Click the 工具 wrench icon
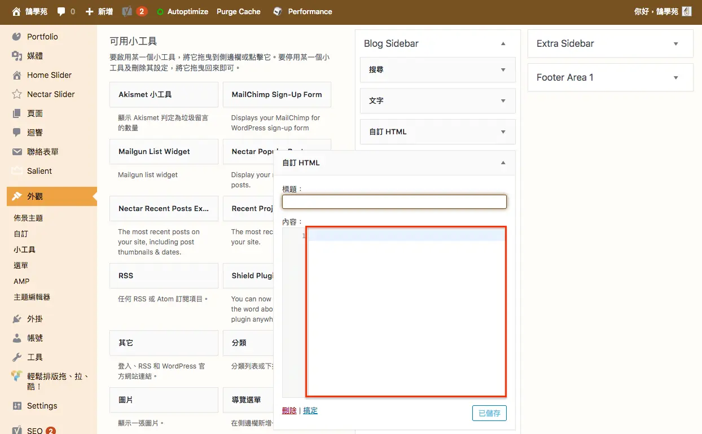702x434 pixels. (17, 357)
